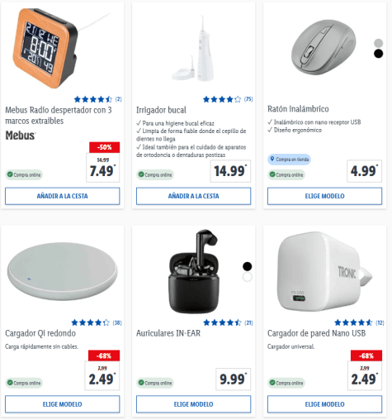Viewport: 392px width, 420px height.
Task: Choose black color for IN-EAR earphones
Action: [247, 266]
